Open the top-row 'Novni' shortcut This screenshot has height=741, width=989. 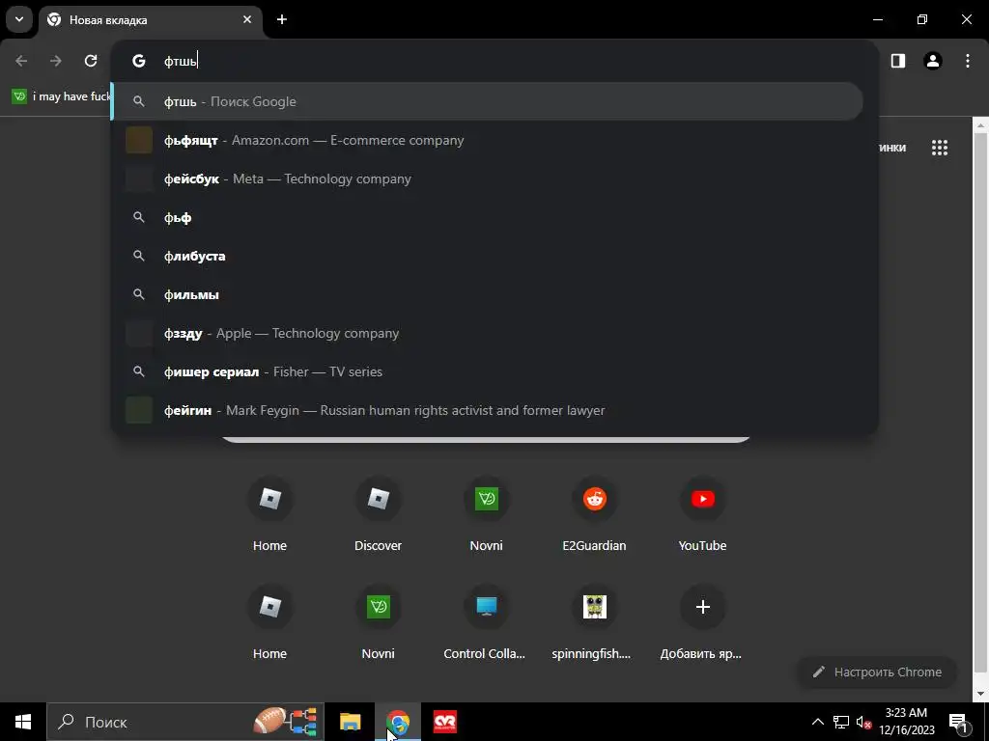(487, 514)
